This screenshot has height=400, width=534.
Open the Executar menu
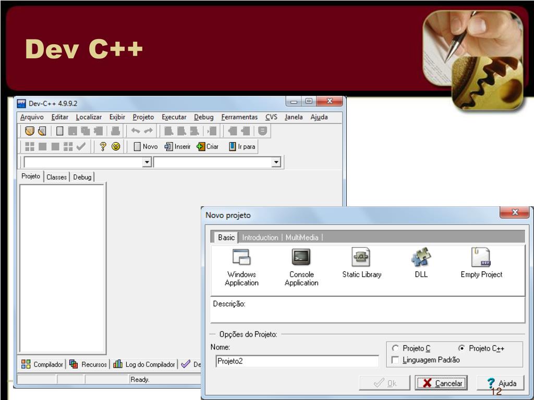pos(174,117)
